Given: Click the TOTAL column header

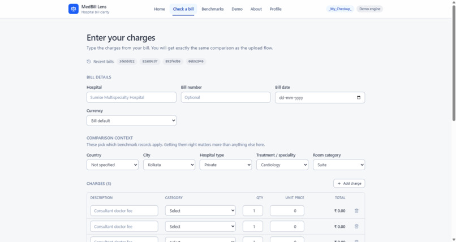Looking at the screenshot, I should tap(340, 198).
